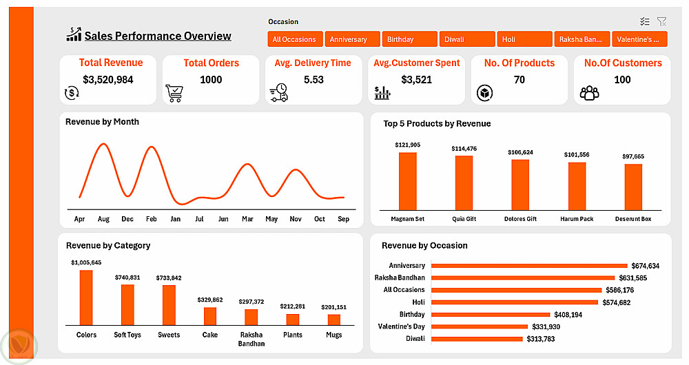Click the delivery truck clock icon
This screenshot has width=689, height=365.
click(278, 93)
